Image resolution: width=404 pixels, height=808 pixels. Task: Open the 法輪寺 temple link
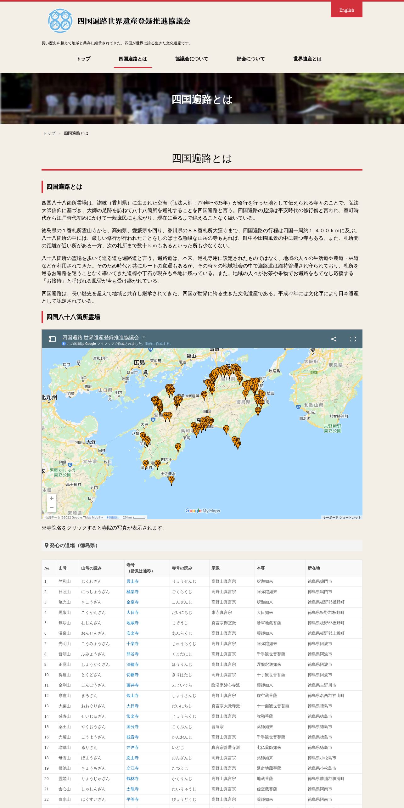(132, 665)
